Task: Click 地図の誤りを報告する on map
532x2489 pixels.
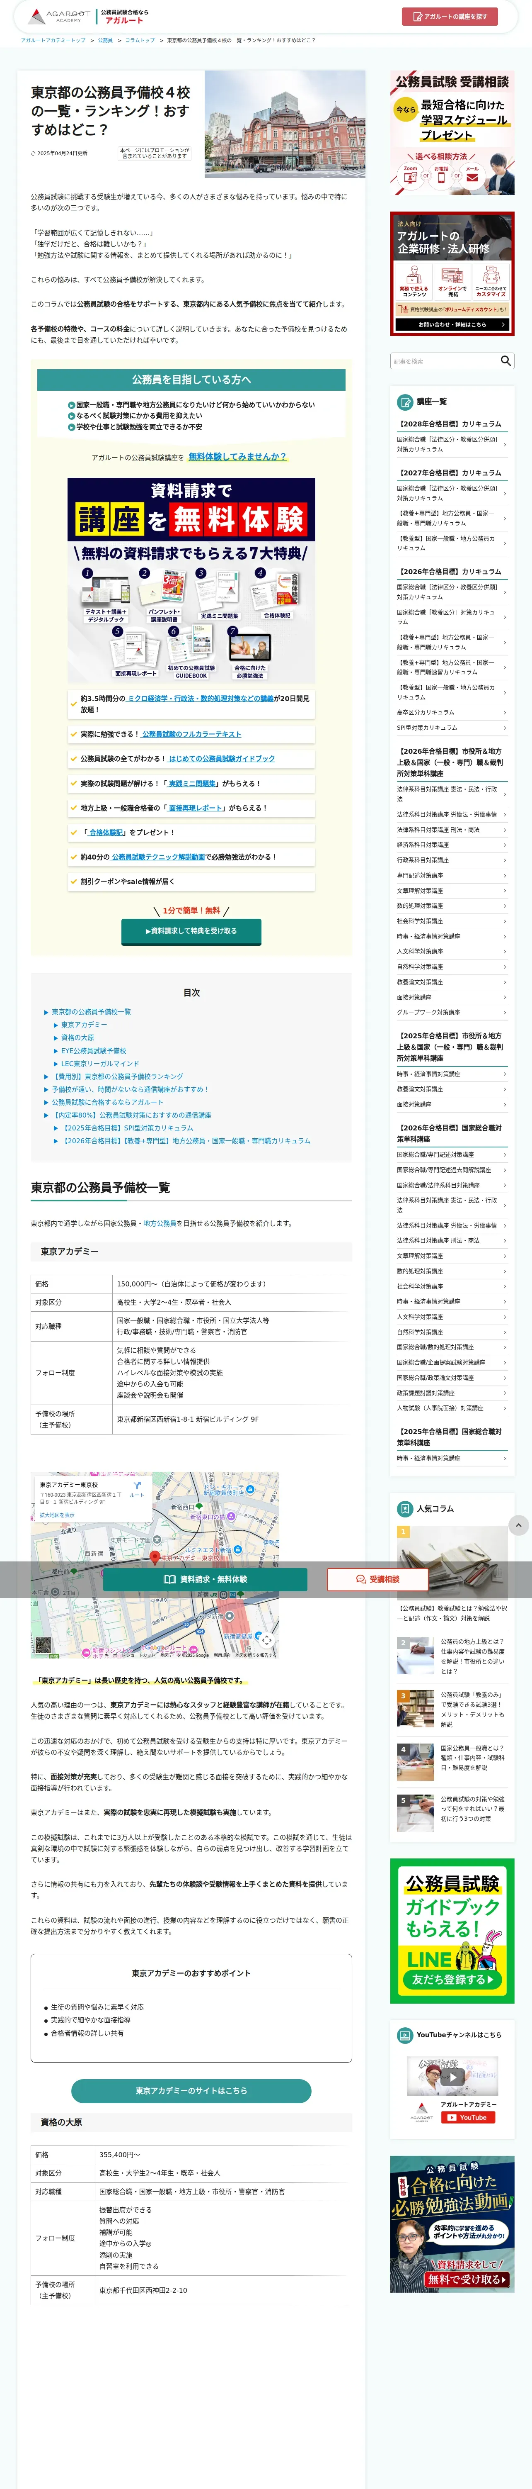Action: tap(256, 1654)
